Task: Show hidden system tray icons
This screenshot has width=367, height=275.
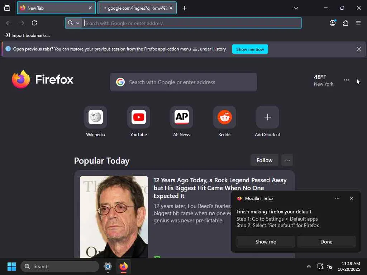Action: (309, 266)
